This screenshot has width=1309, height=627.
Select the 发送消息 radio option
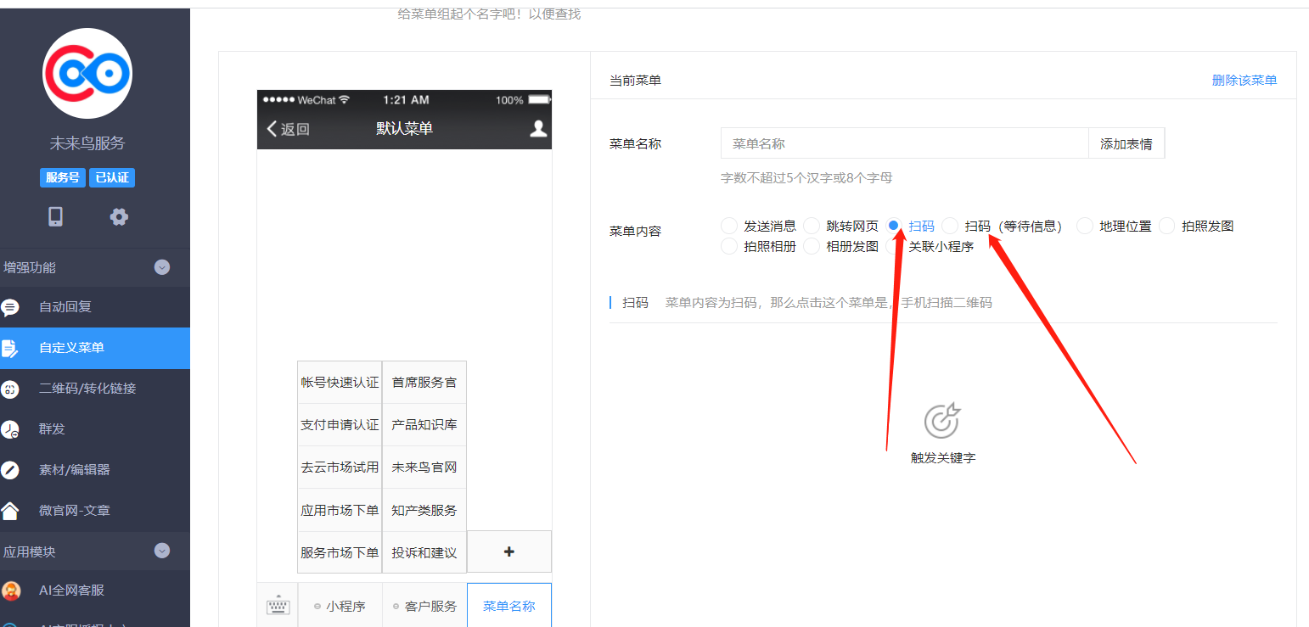(x=729, y=226)
